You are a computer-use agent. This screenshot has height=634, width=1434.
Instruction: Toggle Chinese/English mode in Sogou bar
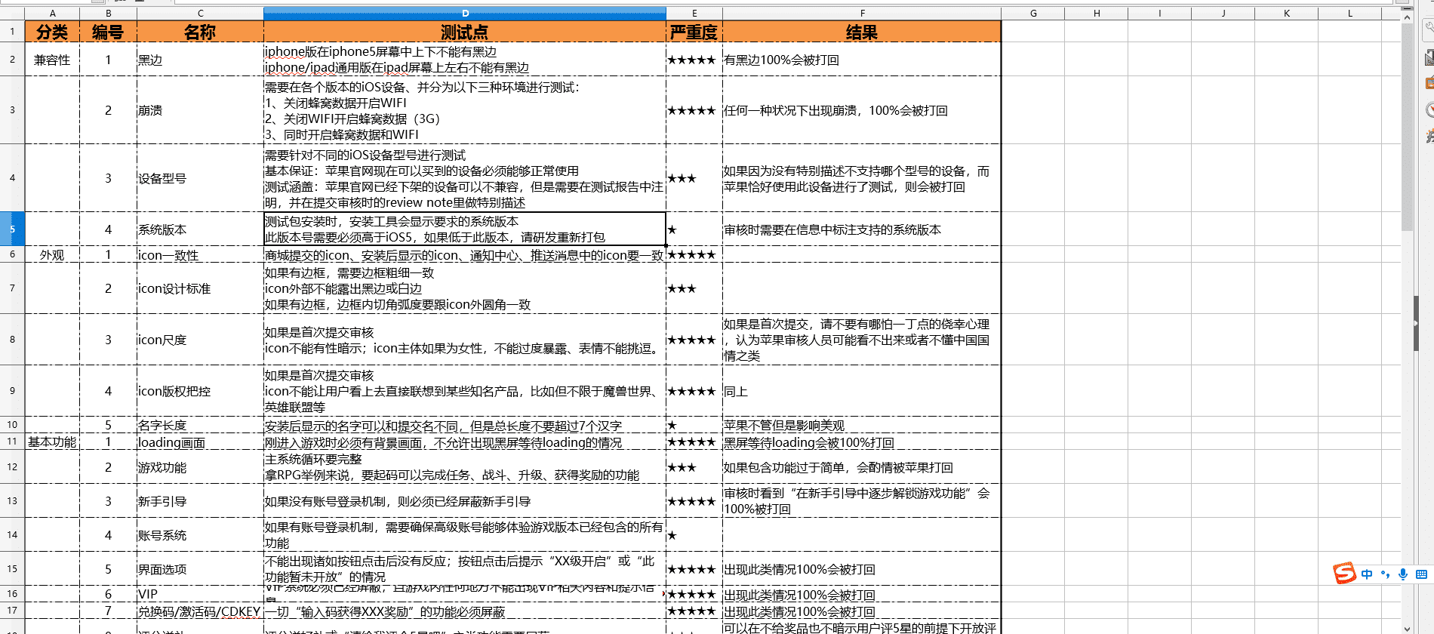coord(1367,574)
